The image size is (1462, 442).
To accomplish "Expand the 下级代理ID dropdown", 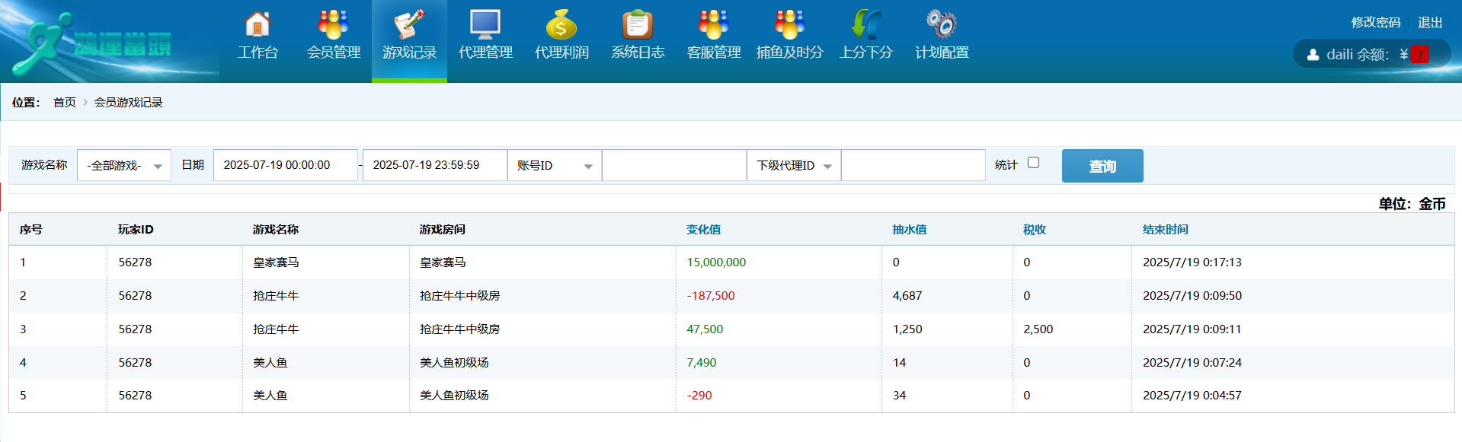I will (793, 166).
